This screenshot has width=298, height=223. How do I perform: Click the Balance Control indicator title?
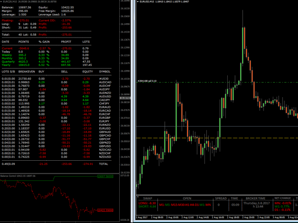pos(9,176)
